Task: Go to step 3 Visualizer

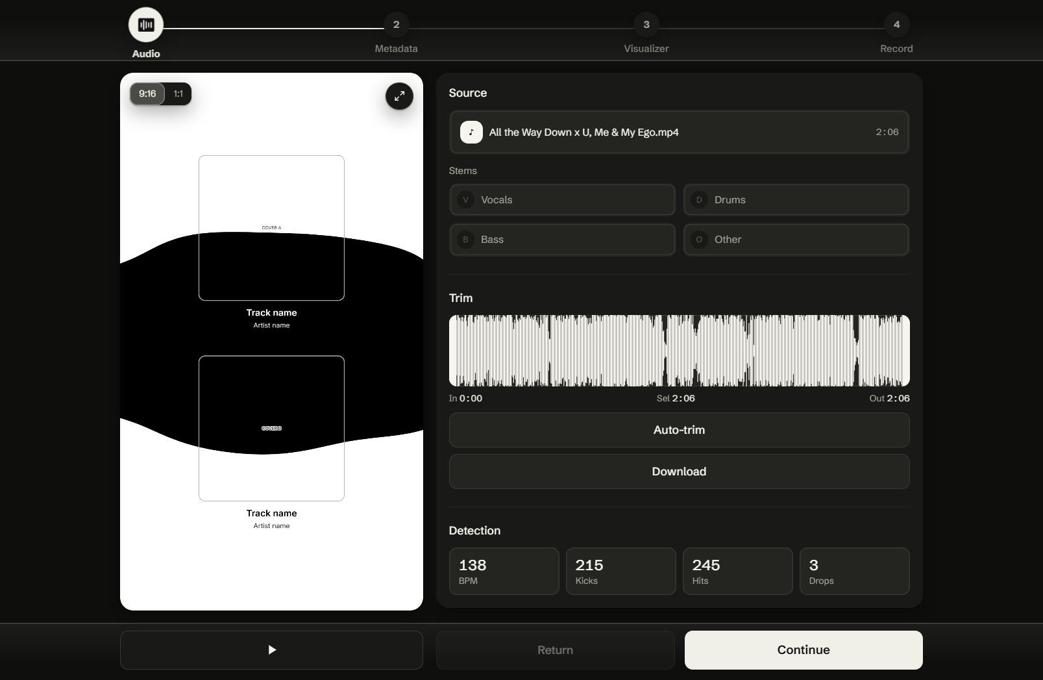Action: (646, 25)
